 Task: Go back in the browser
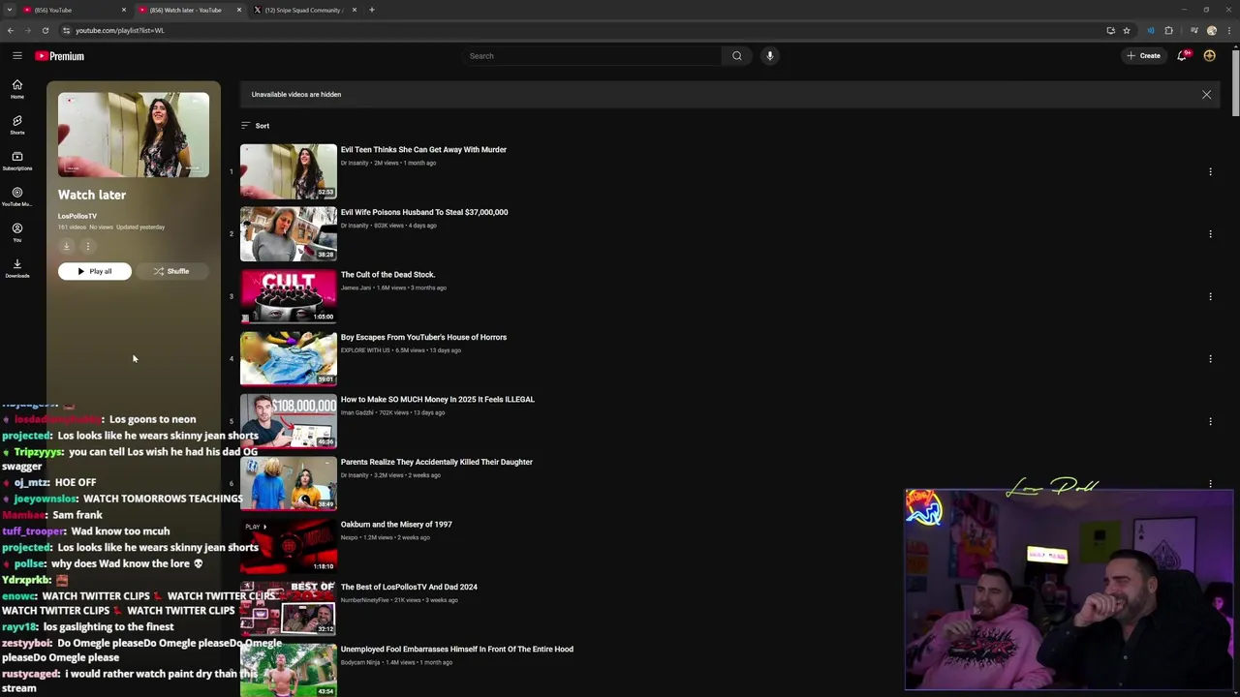(x=11, y=30)
